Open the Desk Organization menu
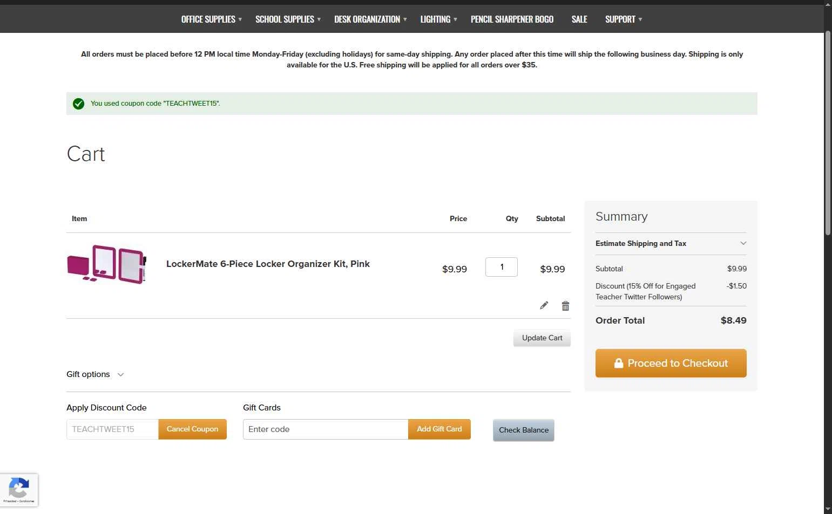The width and height of the screenshot is (832, 514). click(x=370, y=19)
